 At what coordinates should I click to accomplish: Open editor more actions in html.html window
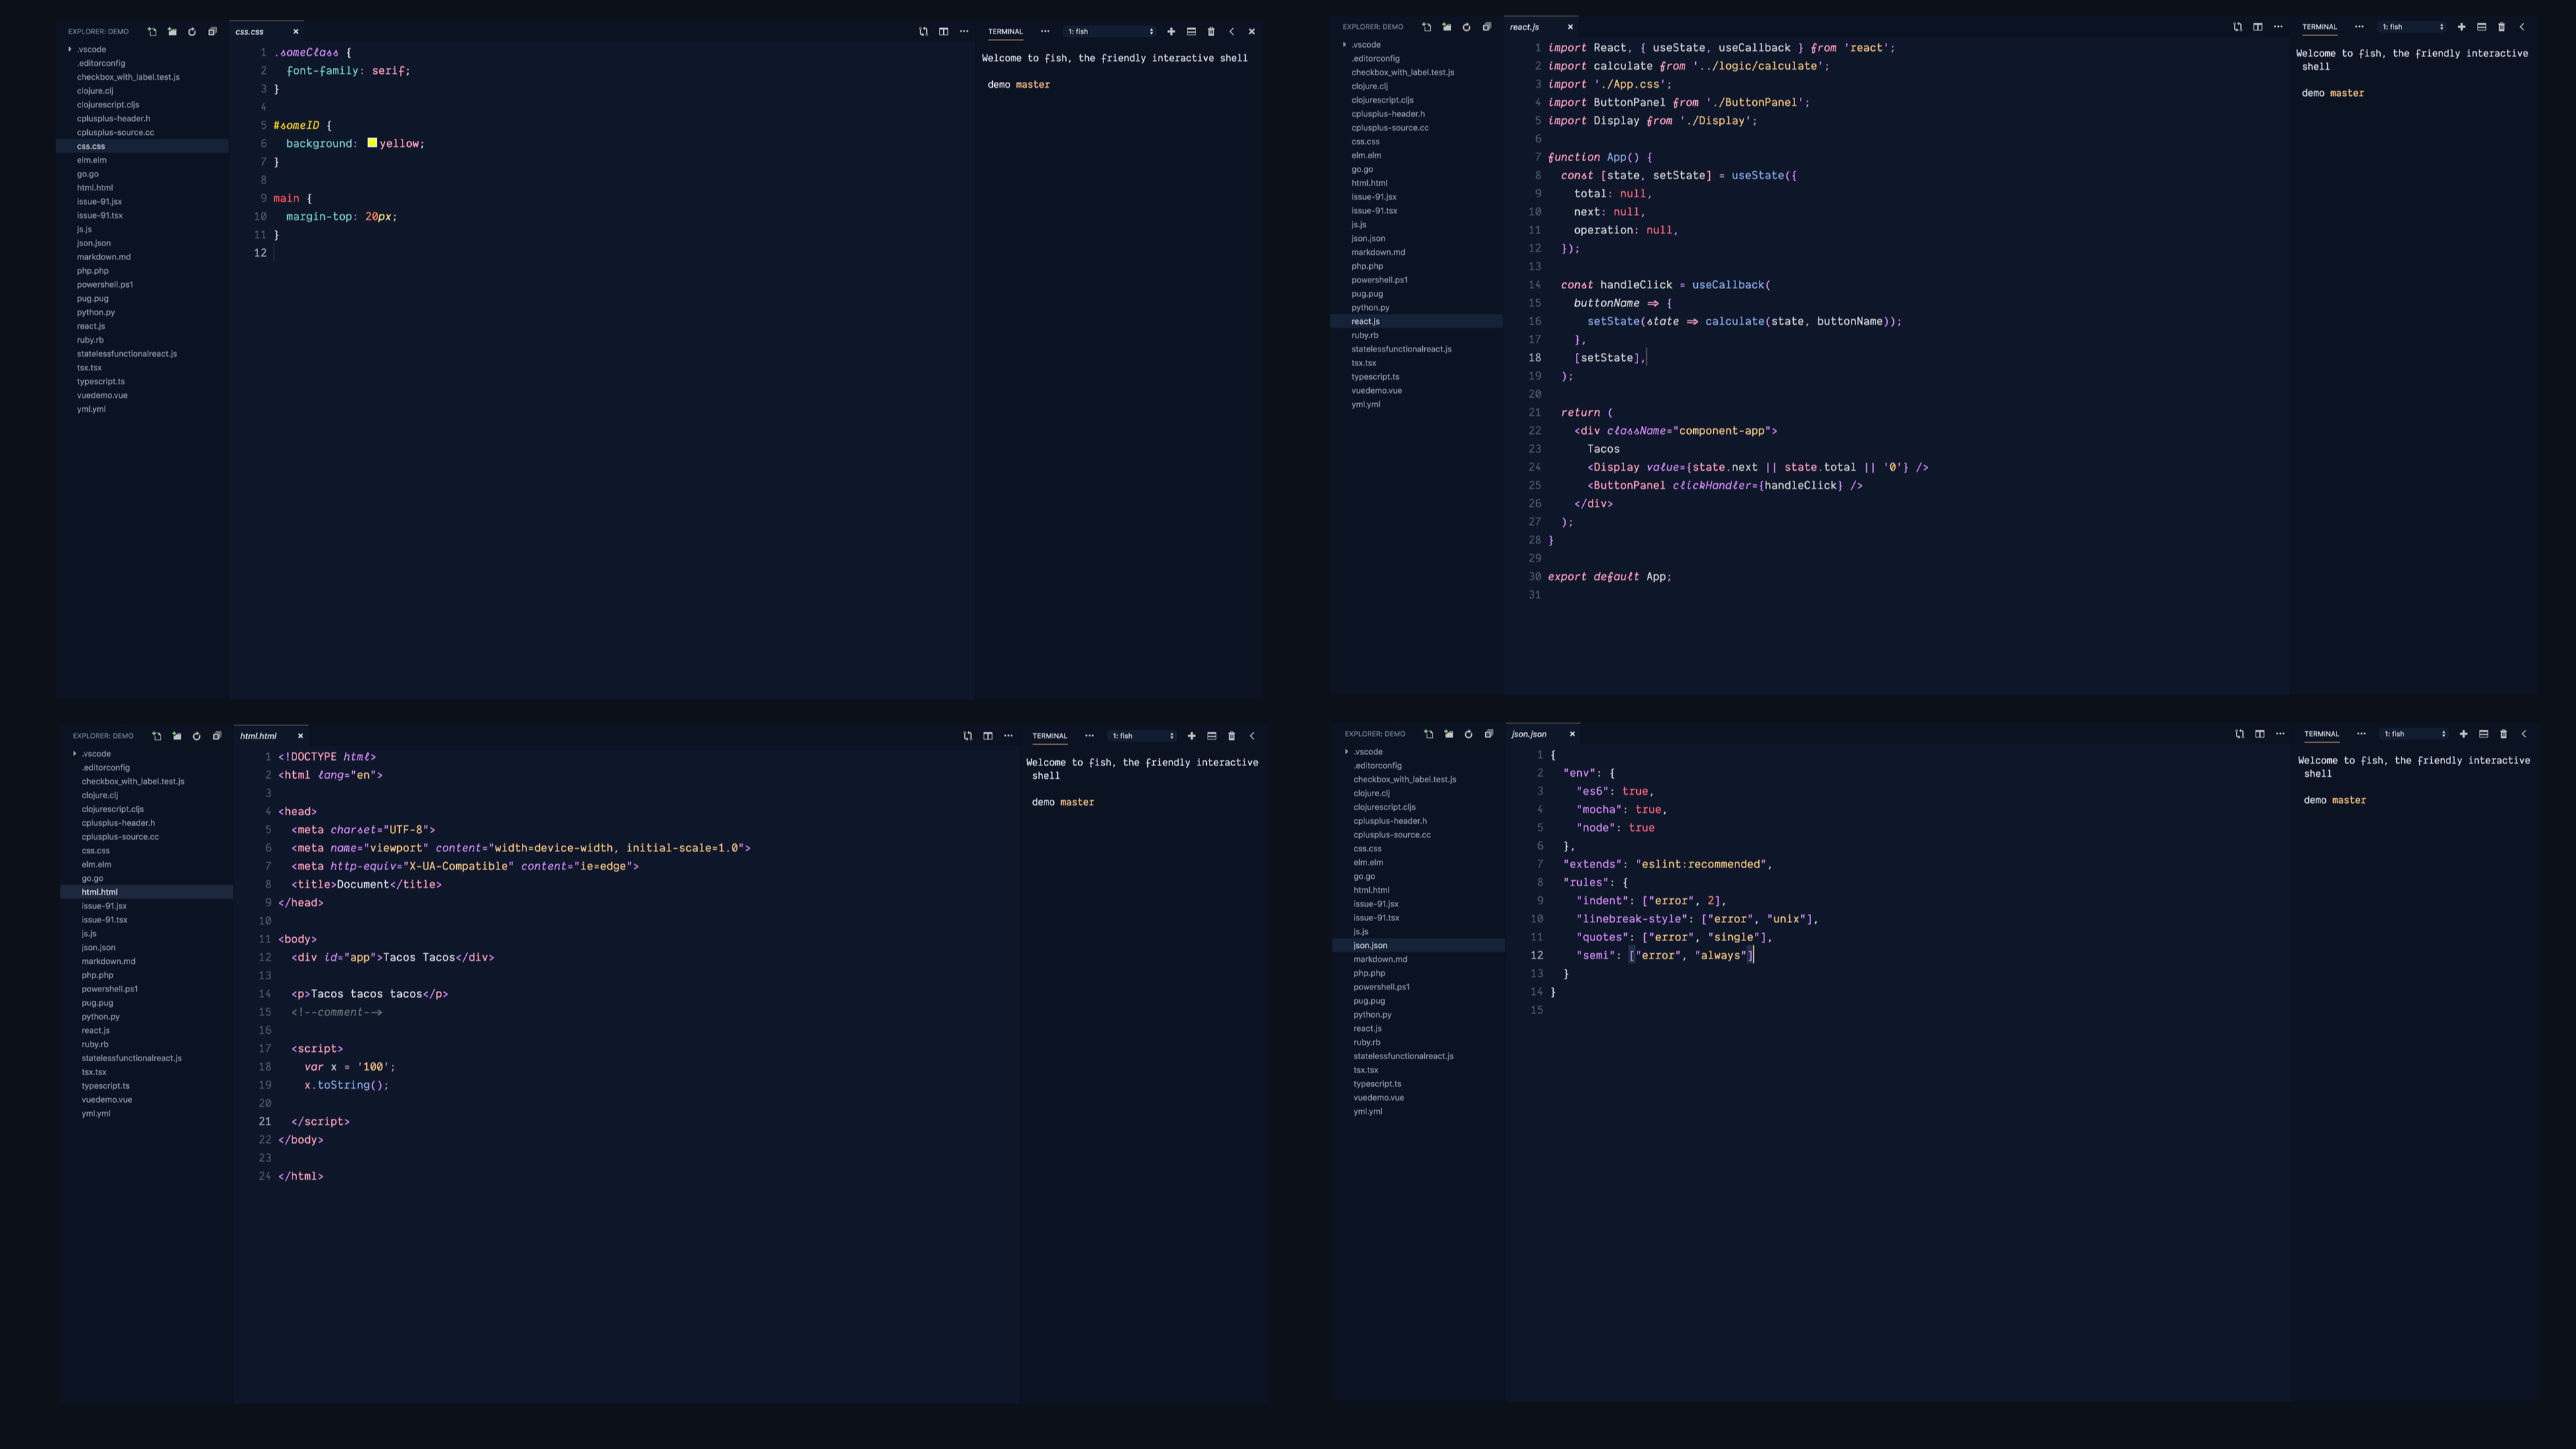pos(1008,736)
